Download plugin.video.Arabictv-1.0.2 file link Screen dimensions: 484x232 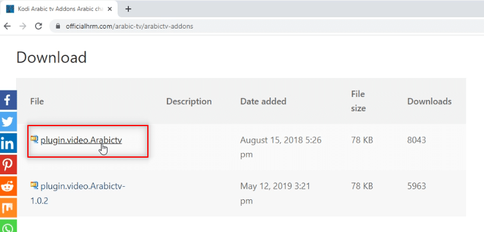coord(77,193)
